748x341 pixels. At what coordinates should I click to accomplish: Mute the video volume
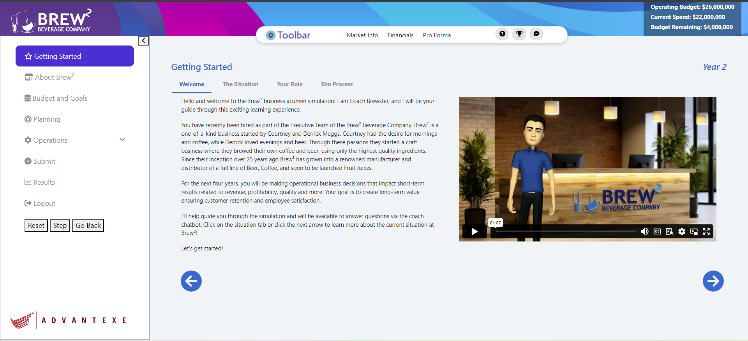point(645,232)
